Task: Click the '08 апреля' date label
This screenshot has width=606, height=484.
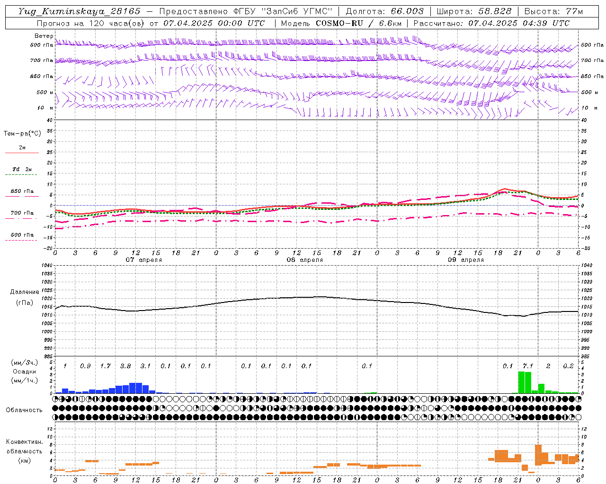Action: pos(304,260)
